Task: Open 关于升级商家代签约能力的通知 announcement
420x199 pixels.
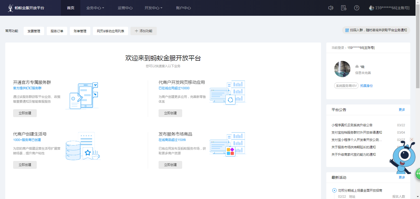Action: pyautogui.click(x=354, y=155)
